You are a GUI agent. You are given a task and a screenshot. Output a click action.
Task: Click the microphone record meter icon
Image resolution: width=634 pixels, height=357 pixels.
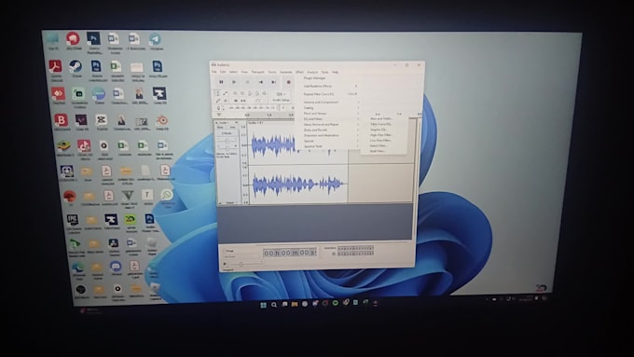tap(219, 108)
